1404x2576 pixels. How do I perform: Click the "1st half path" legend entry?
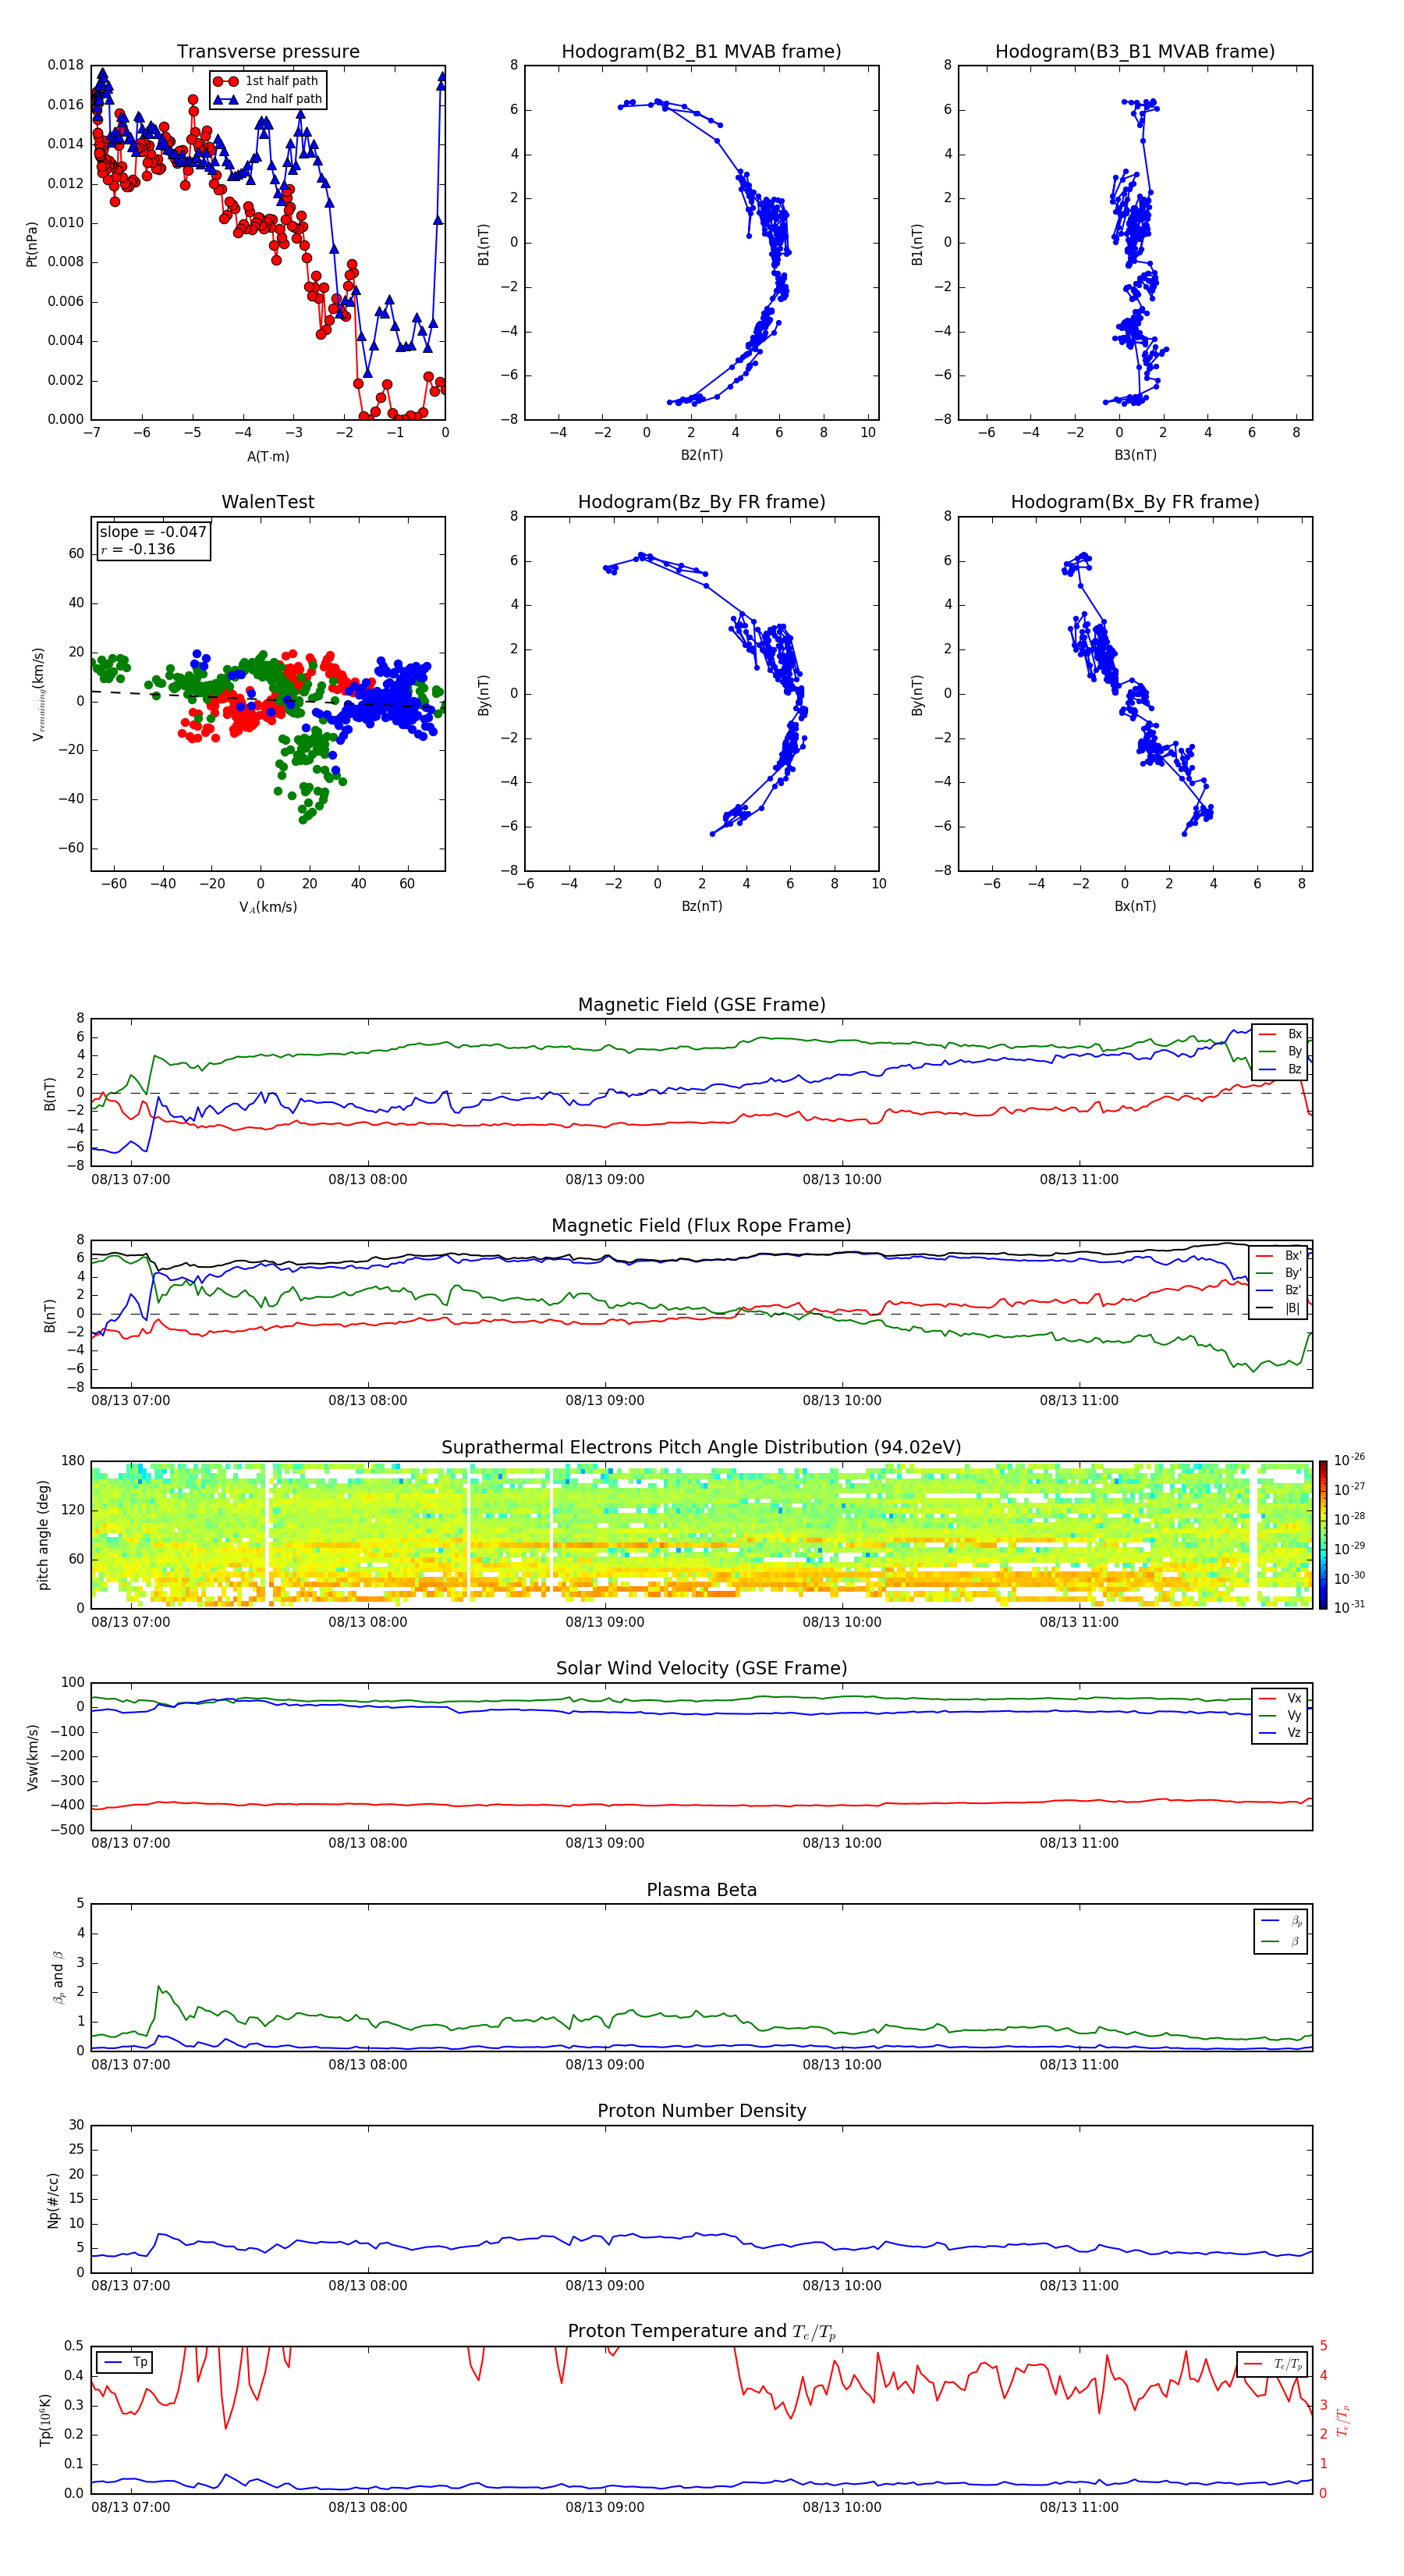pos(267,81)
